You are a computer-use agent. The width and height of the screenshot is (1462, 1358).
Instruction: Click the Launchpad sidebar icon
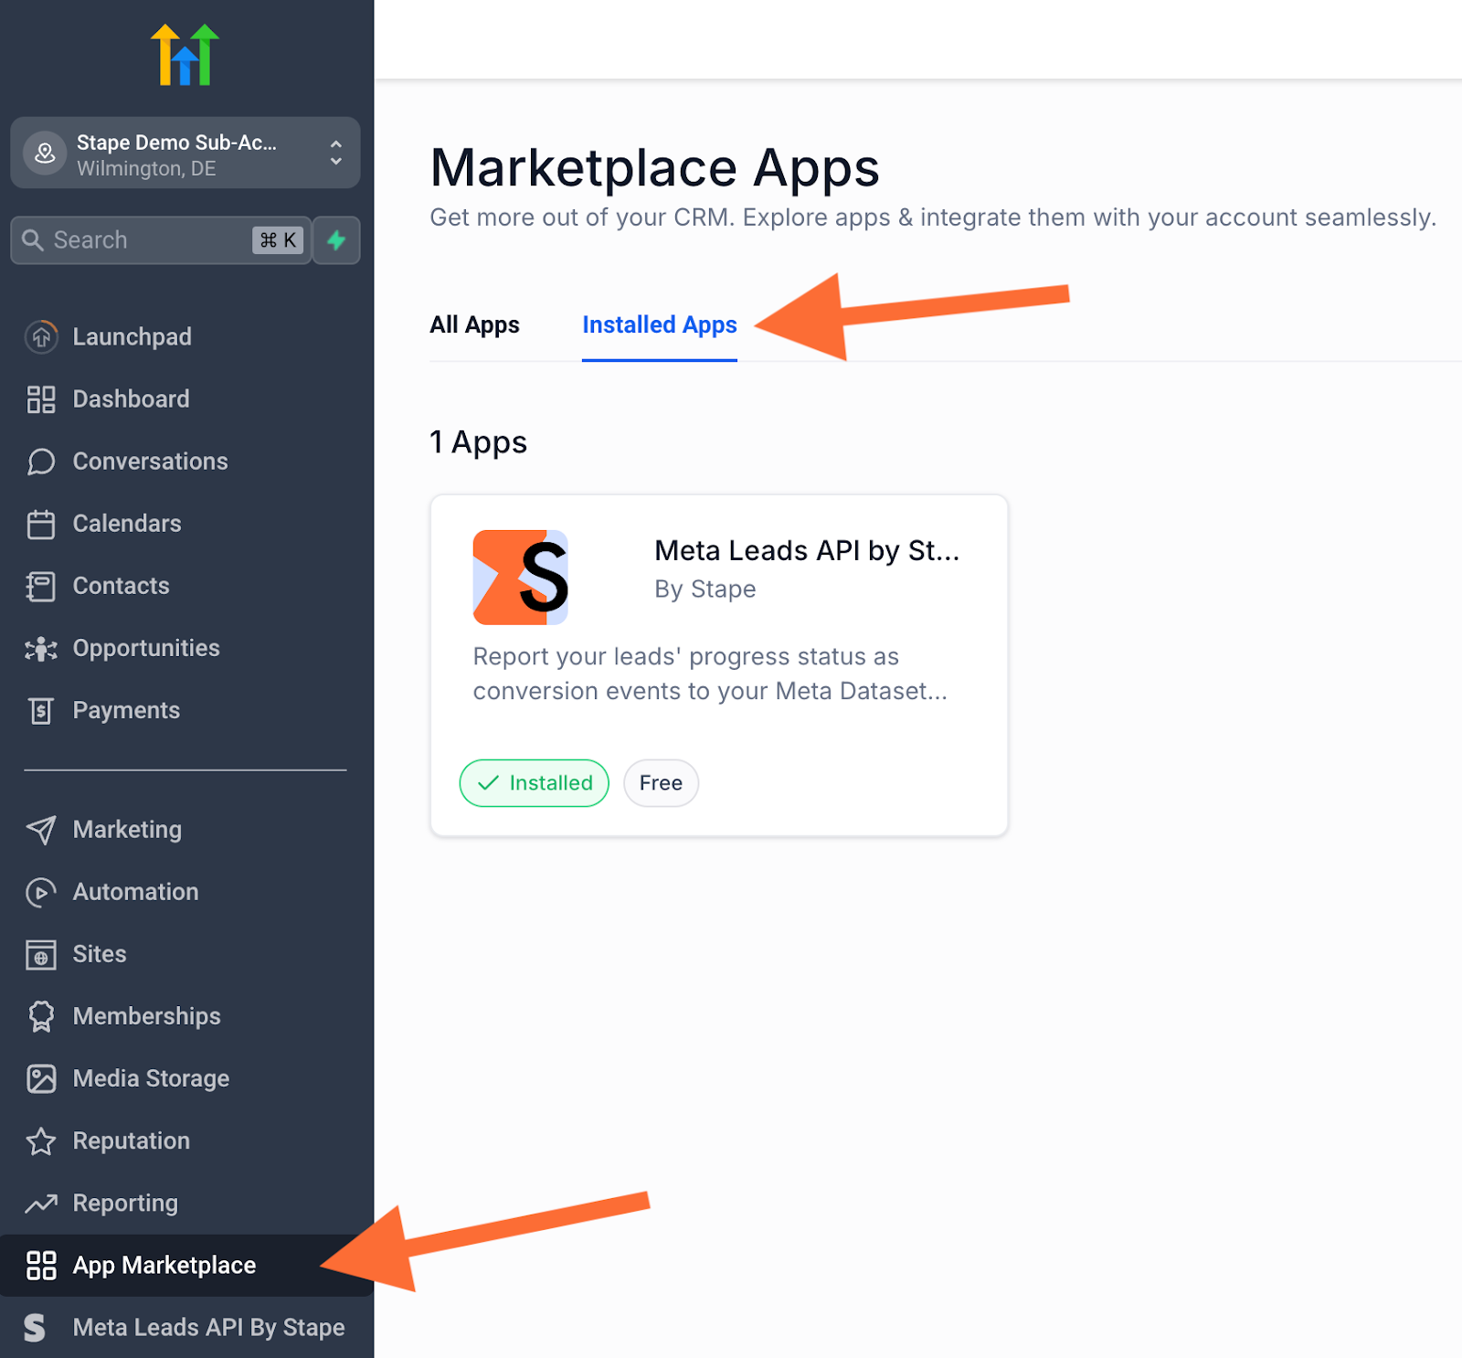(41, 337)
